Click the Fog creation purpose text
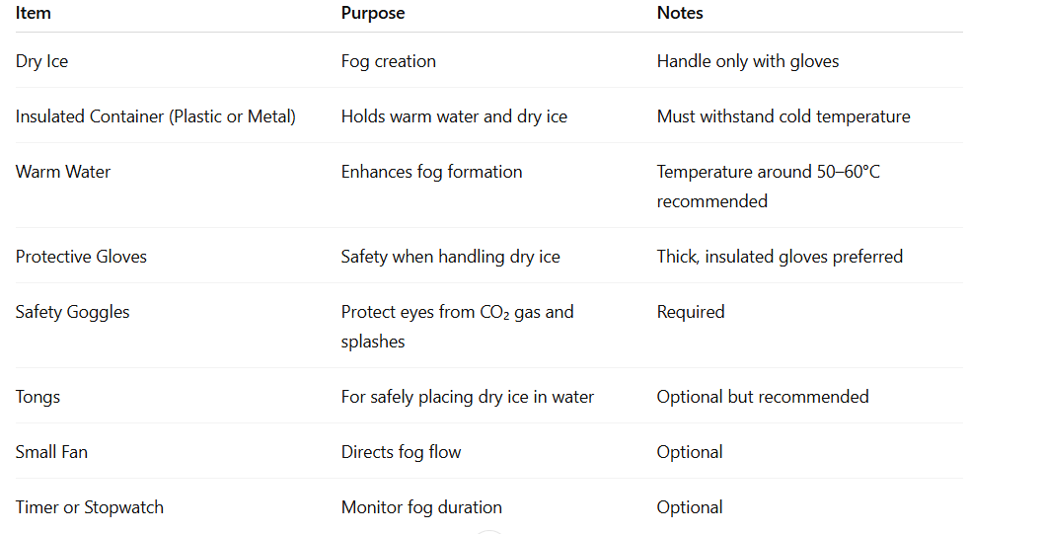1044x534 pixels. click(x=389, y=61)
